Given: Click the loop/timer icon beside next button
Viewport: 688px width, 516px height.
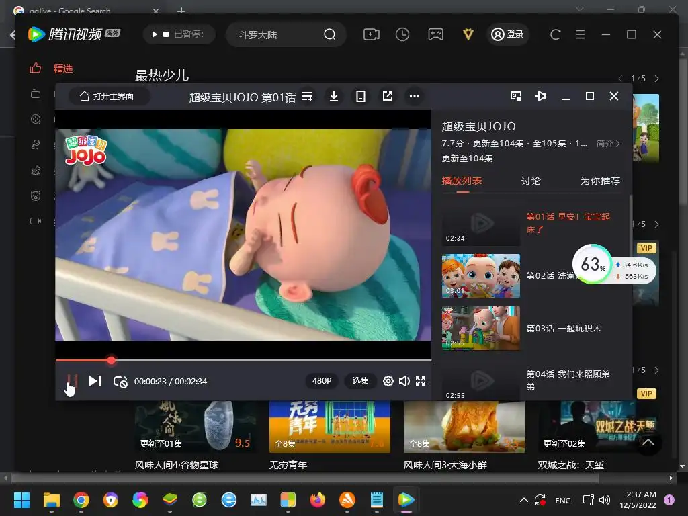Looking at the screenshot, I should [x=120, y=382].
